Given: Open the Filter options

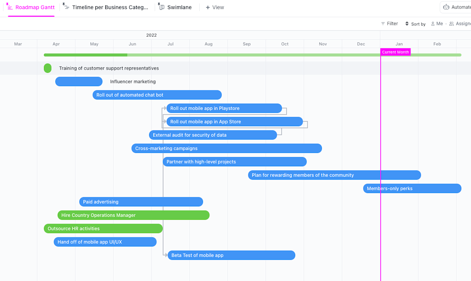Looking at the screenshot, I should coord(389,23).
